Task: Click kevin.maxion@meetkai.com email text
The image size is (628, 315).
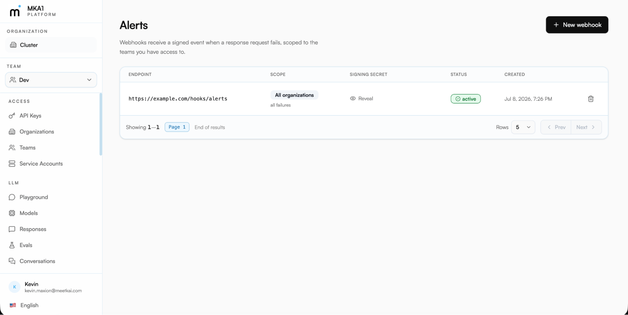Action: point(53,291)
